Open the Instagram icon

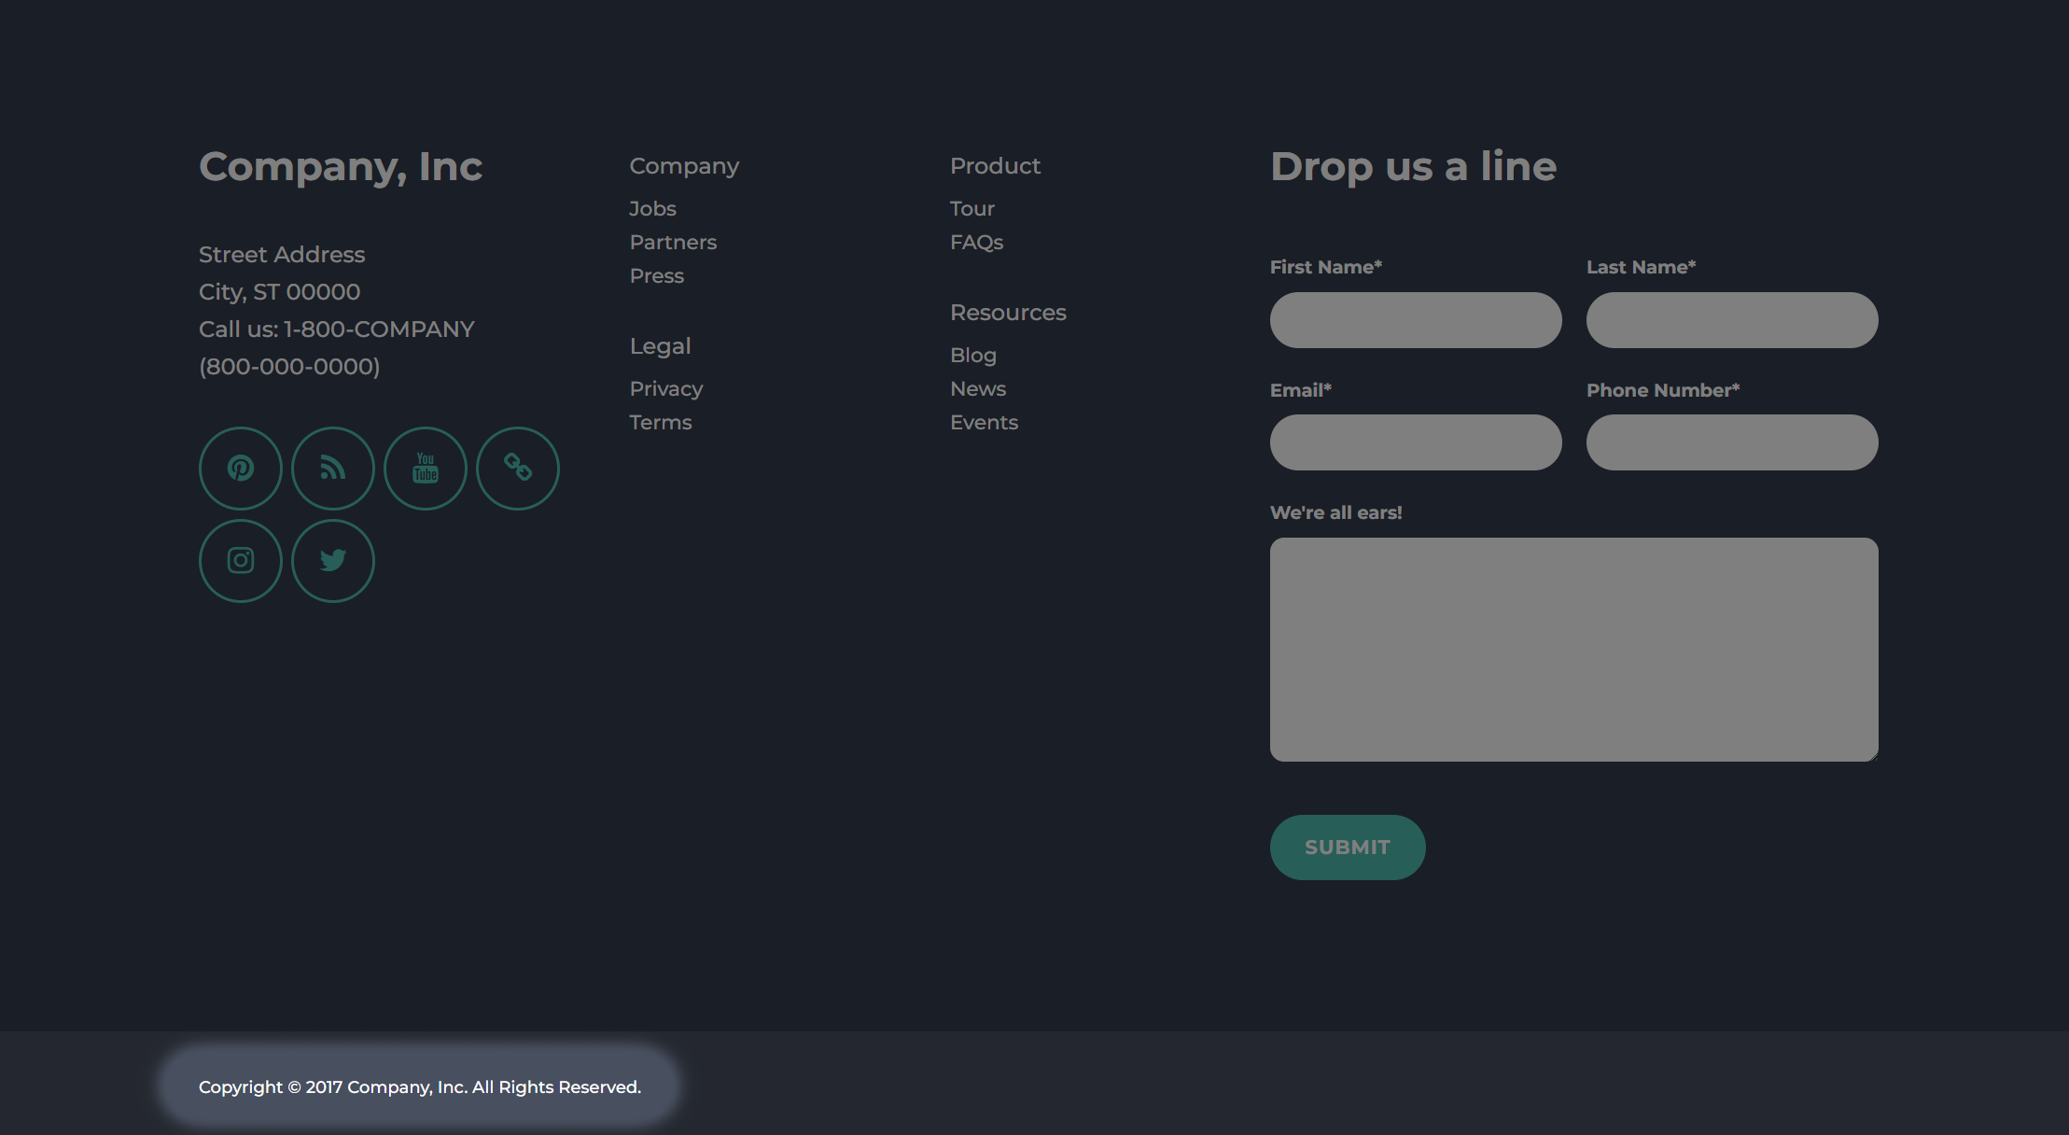(x=240, y=560)
